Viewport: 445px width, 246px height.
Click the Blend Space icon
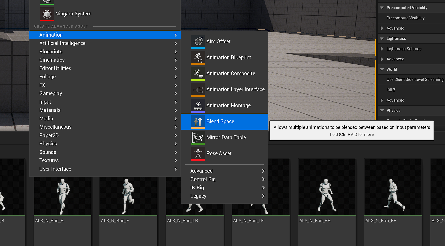pos(198,122)
